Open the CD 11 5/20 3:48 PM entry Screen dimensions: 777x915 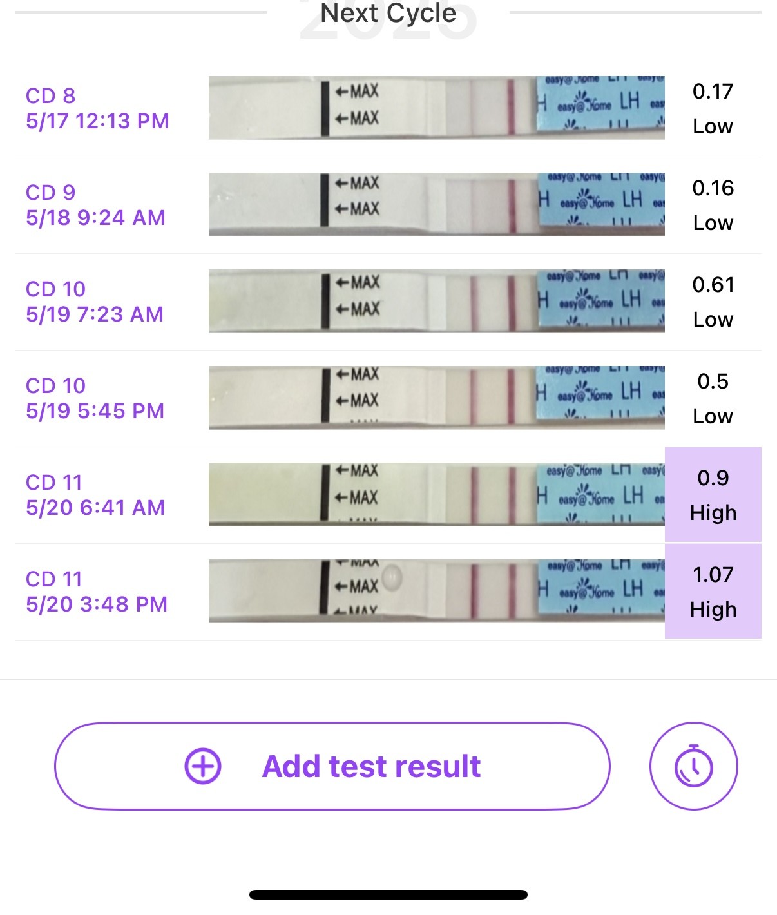click(x=97, y=592)
